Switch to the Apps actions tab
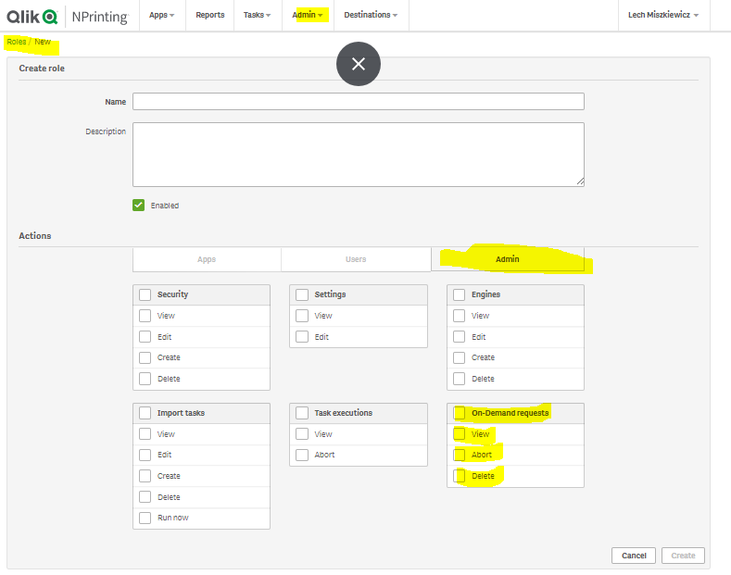 [x=207, y=259]
